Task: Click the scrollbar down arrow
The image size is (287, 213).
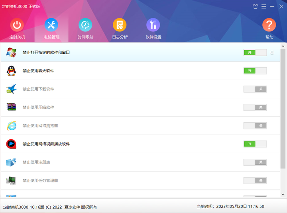Action: click(283, 194)
